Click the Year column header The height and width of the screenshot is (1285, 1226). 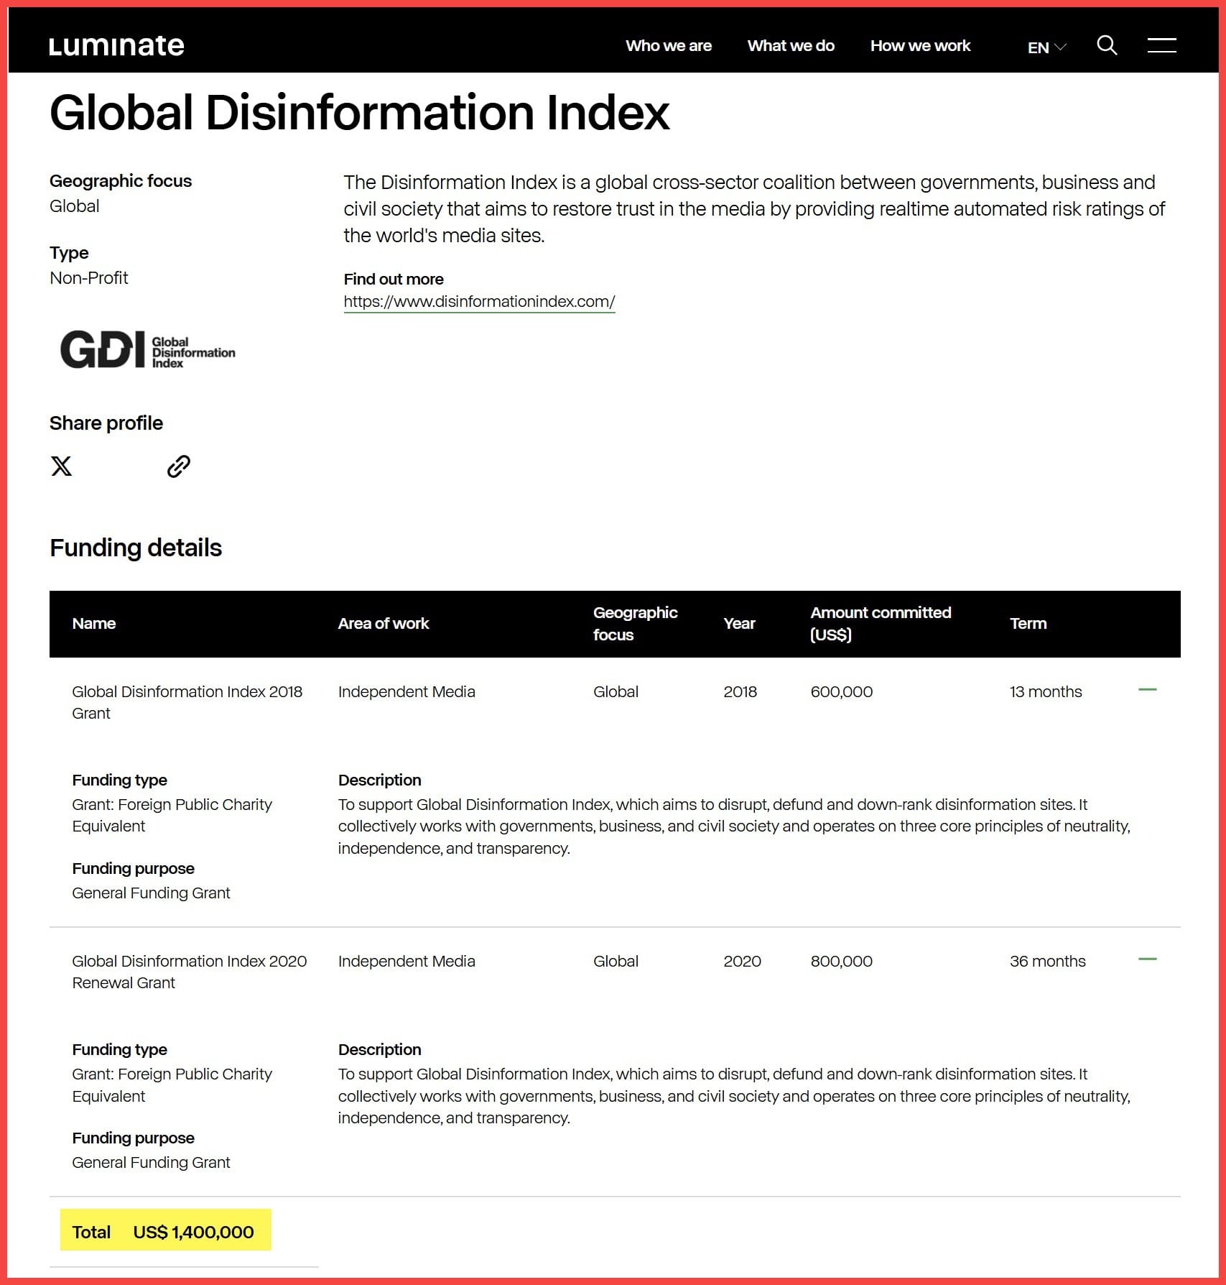[x=739, y=623]
